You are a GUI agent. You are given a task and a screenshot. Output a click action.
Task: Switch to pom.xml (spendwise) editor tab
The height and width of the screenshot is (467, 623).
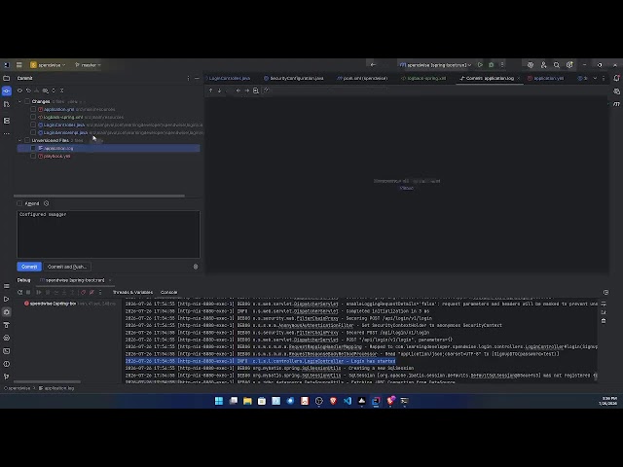point(362,78)
